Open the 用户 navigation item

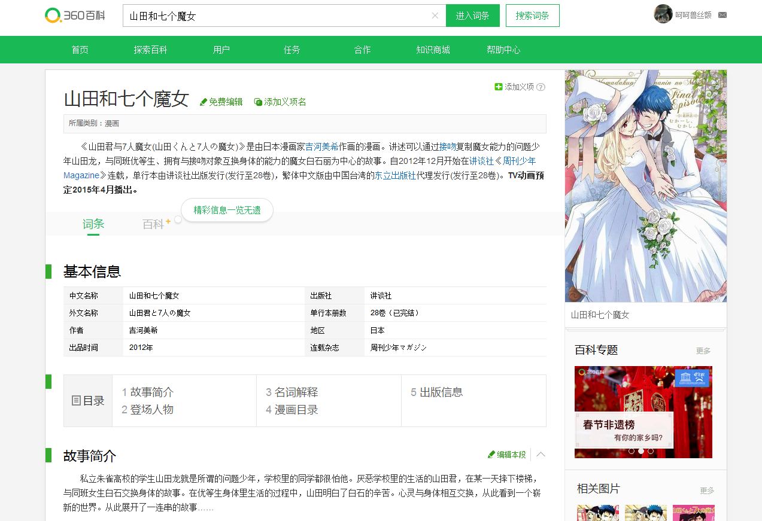click(x=221, y=50)
